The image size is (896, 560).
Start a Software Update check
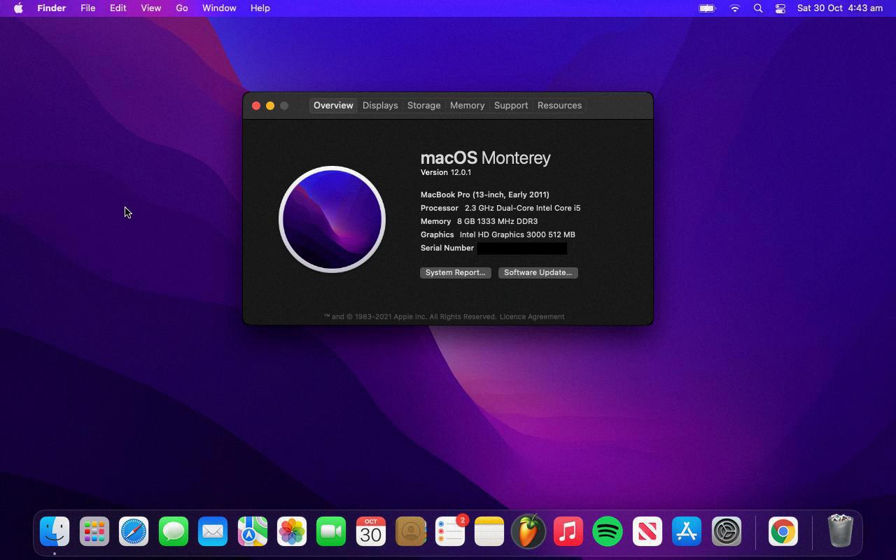click(x=538, y=272)
